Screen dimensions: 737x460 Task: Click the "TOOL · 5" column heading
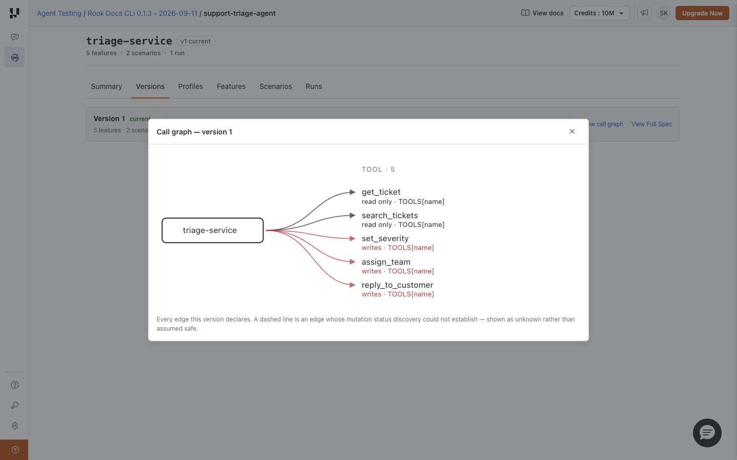pos(378,170)
